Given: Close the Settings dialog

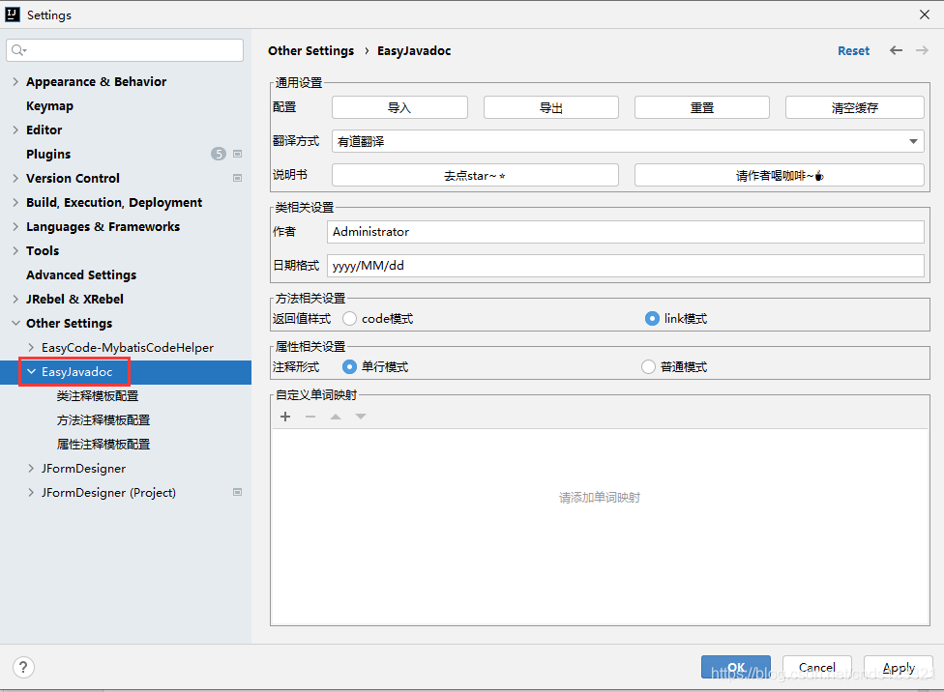Looking at the screenshot, I should [x=925, y=14].
